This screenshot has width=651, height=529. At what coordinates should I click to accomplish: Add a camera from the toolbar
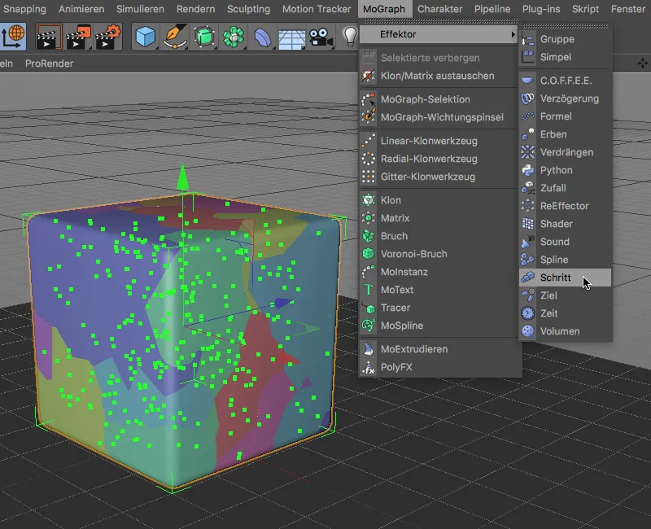point(321,37)
